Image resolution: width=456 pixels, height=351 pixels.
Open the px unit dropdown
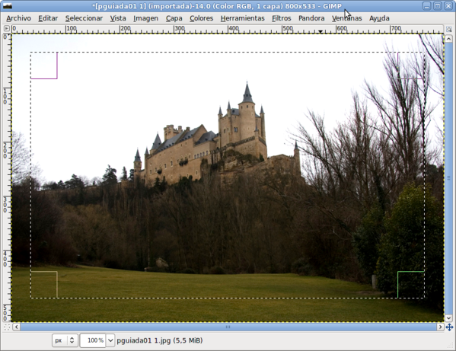(65, 340)
